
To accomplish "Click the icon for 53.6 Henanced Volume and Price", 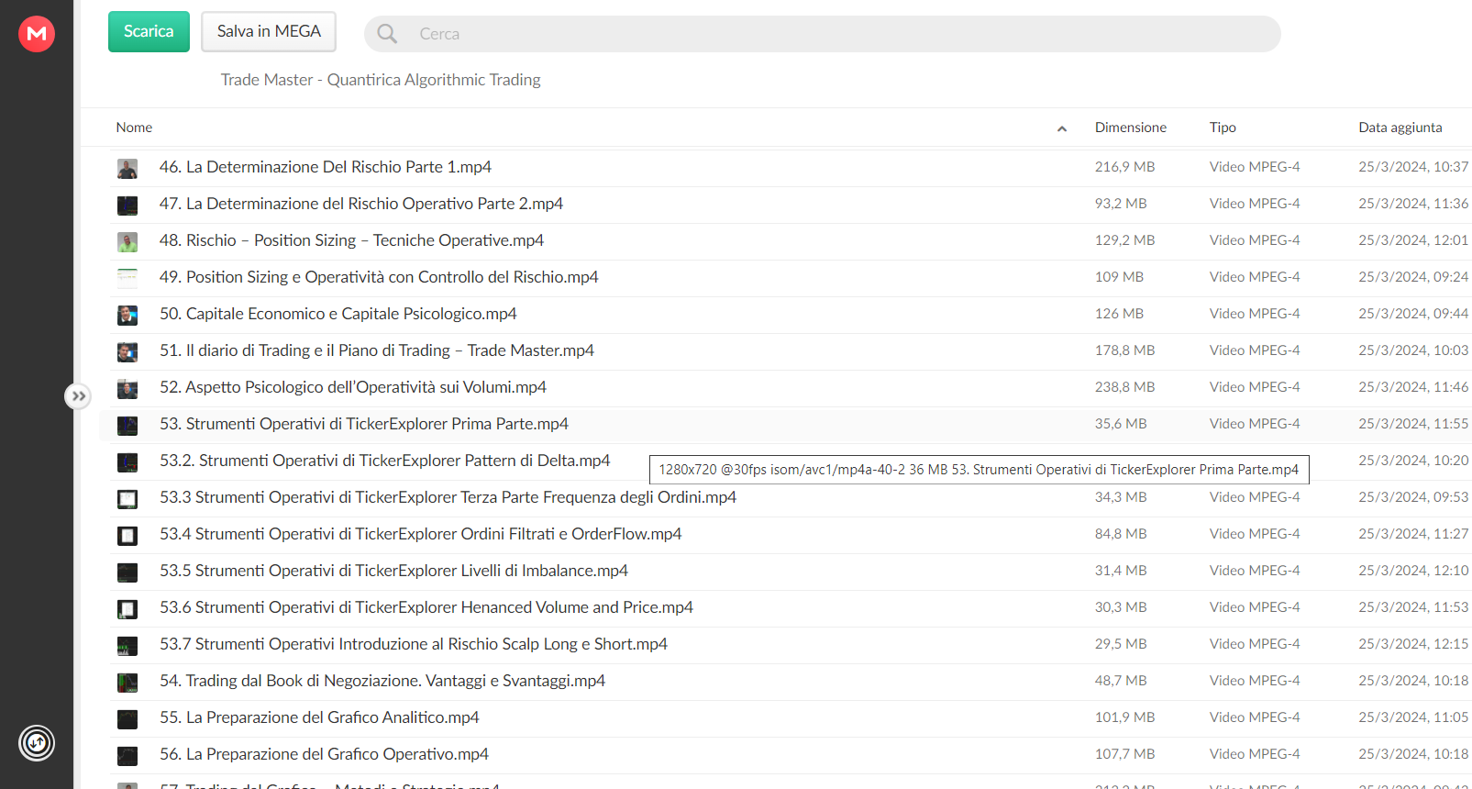I will click(127, 608).
